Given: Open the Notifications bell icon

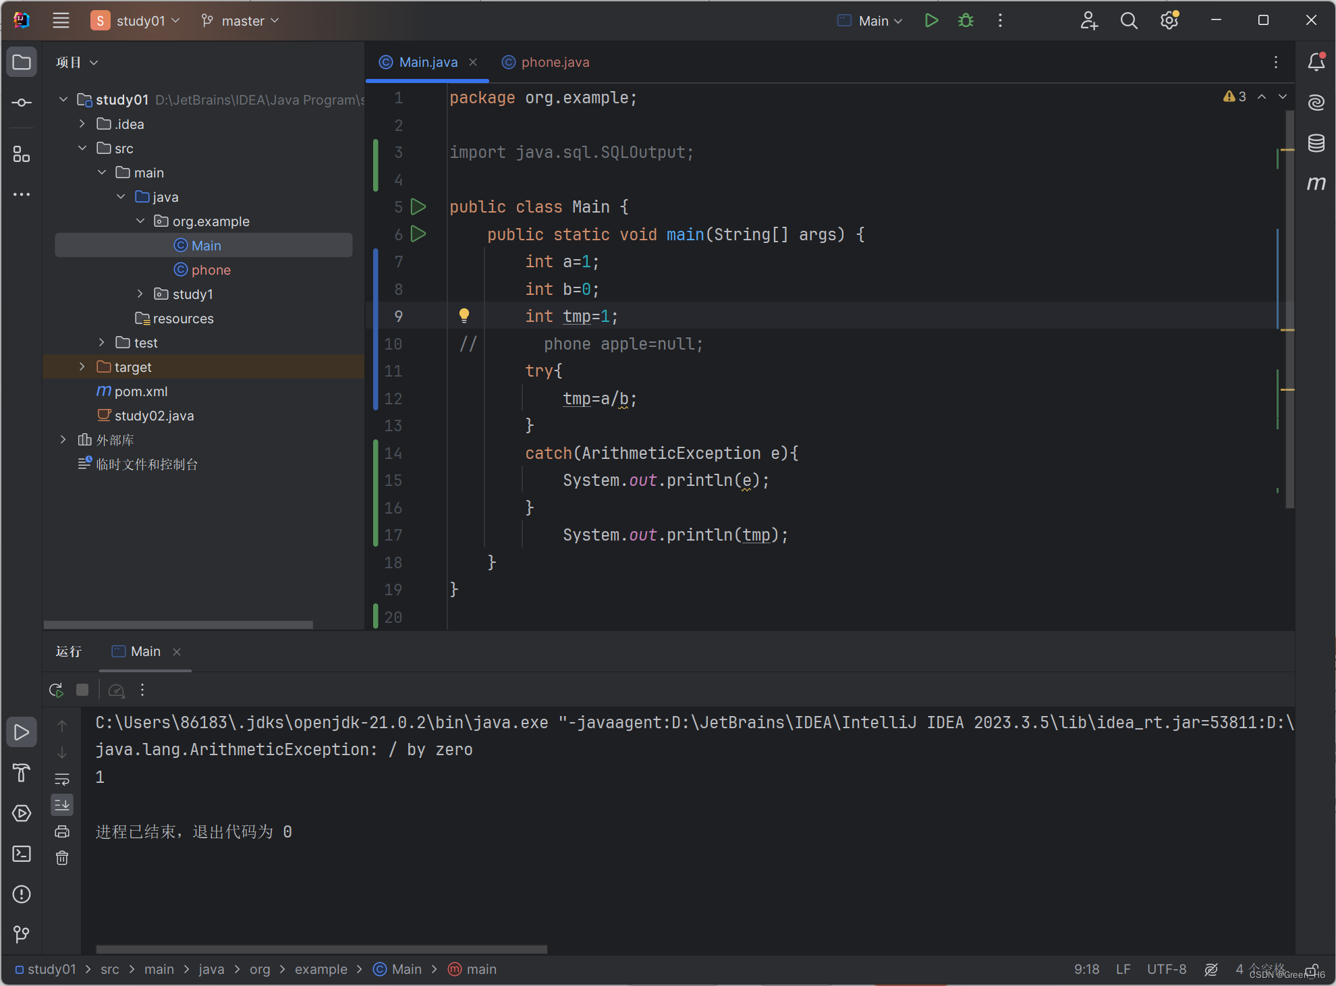Looking at the screenshot, I should pos(1316,62).
